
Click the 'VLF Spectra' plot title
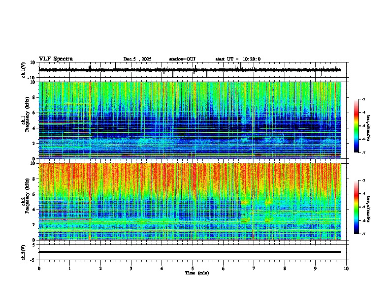pos(56,59)
